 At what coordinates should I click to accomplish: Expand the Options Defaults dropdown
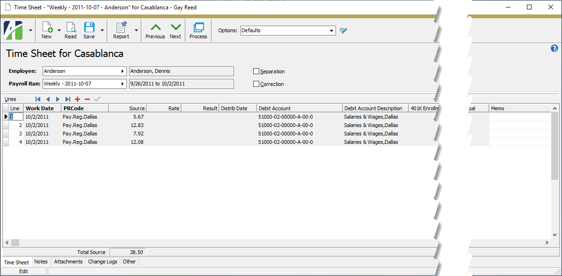pyautogui.click(x=331, y=31)
